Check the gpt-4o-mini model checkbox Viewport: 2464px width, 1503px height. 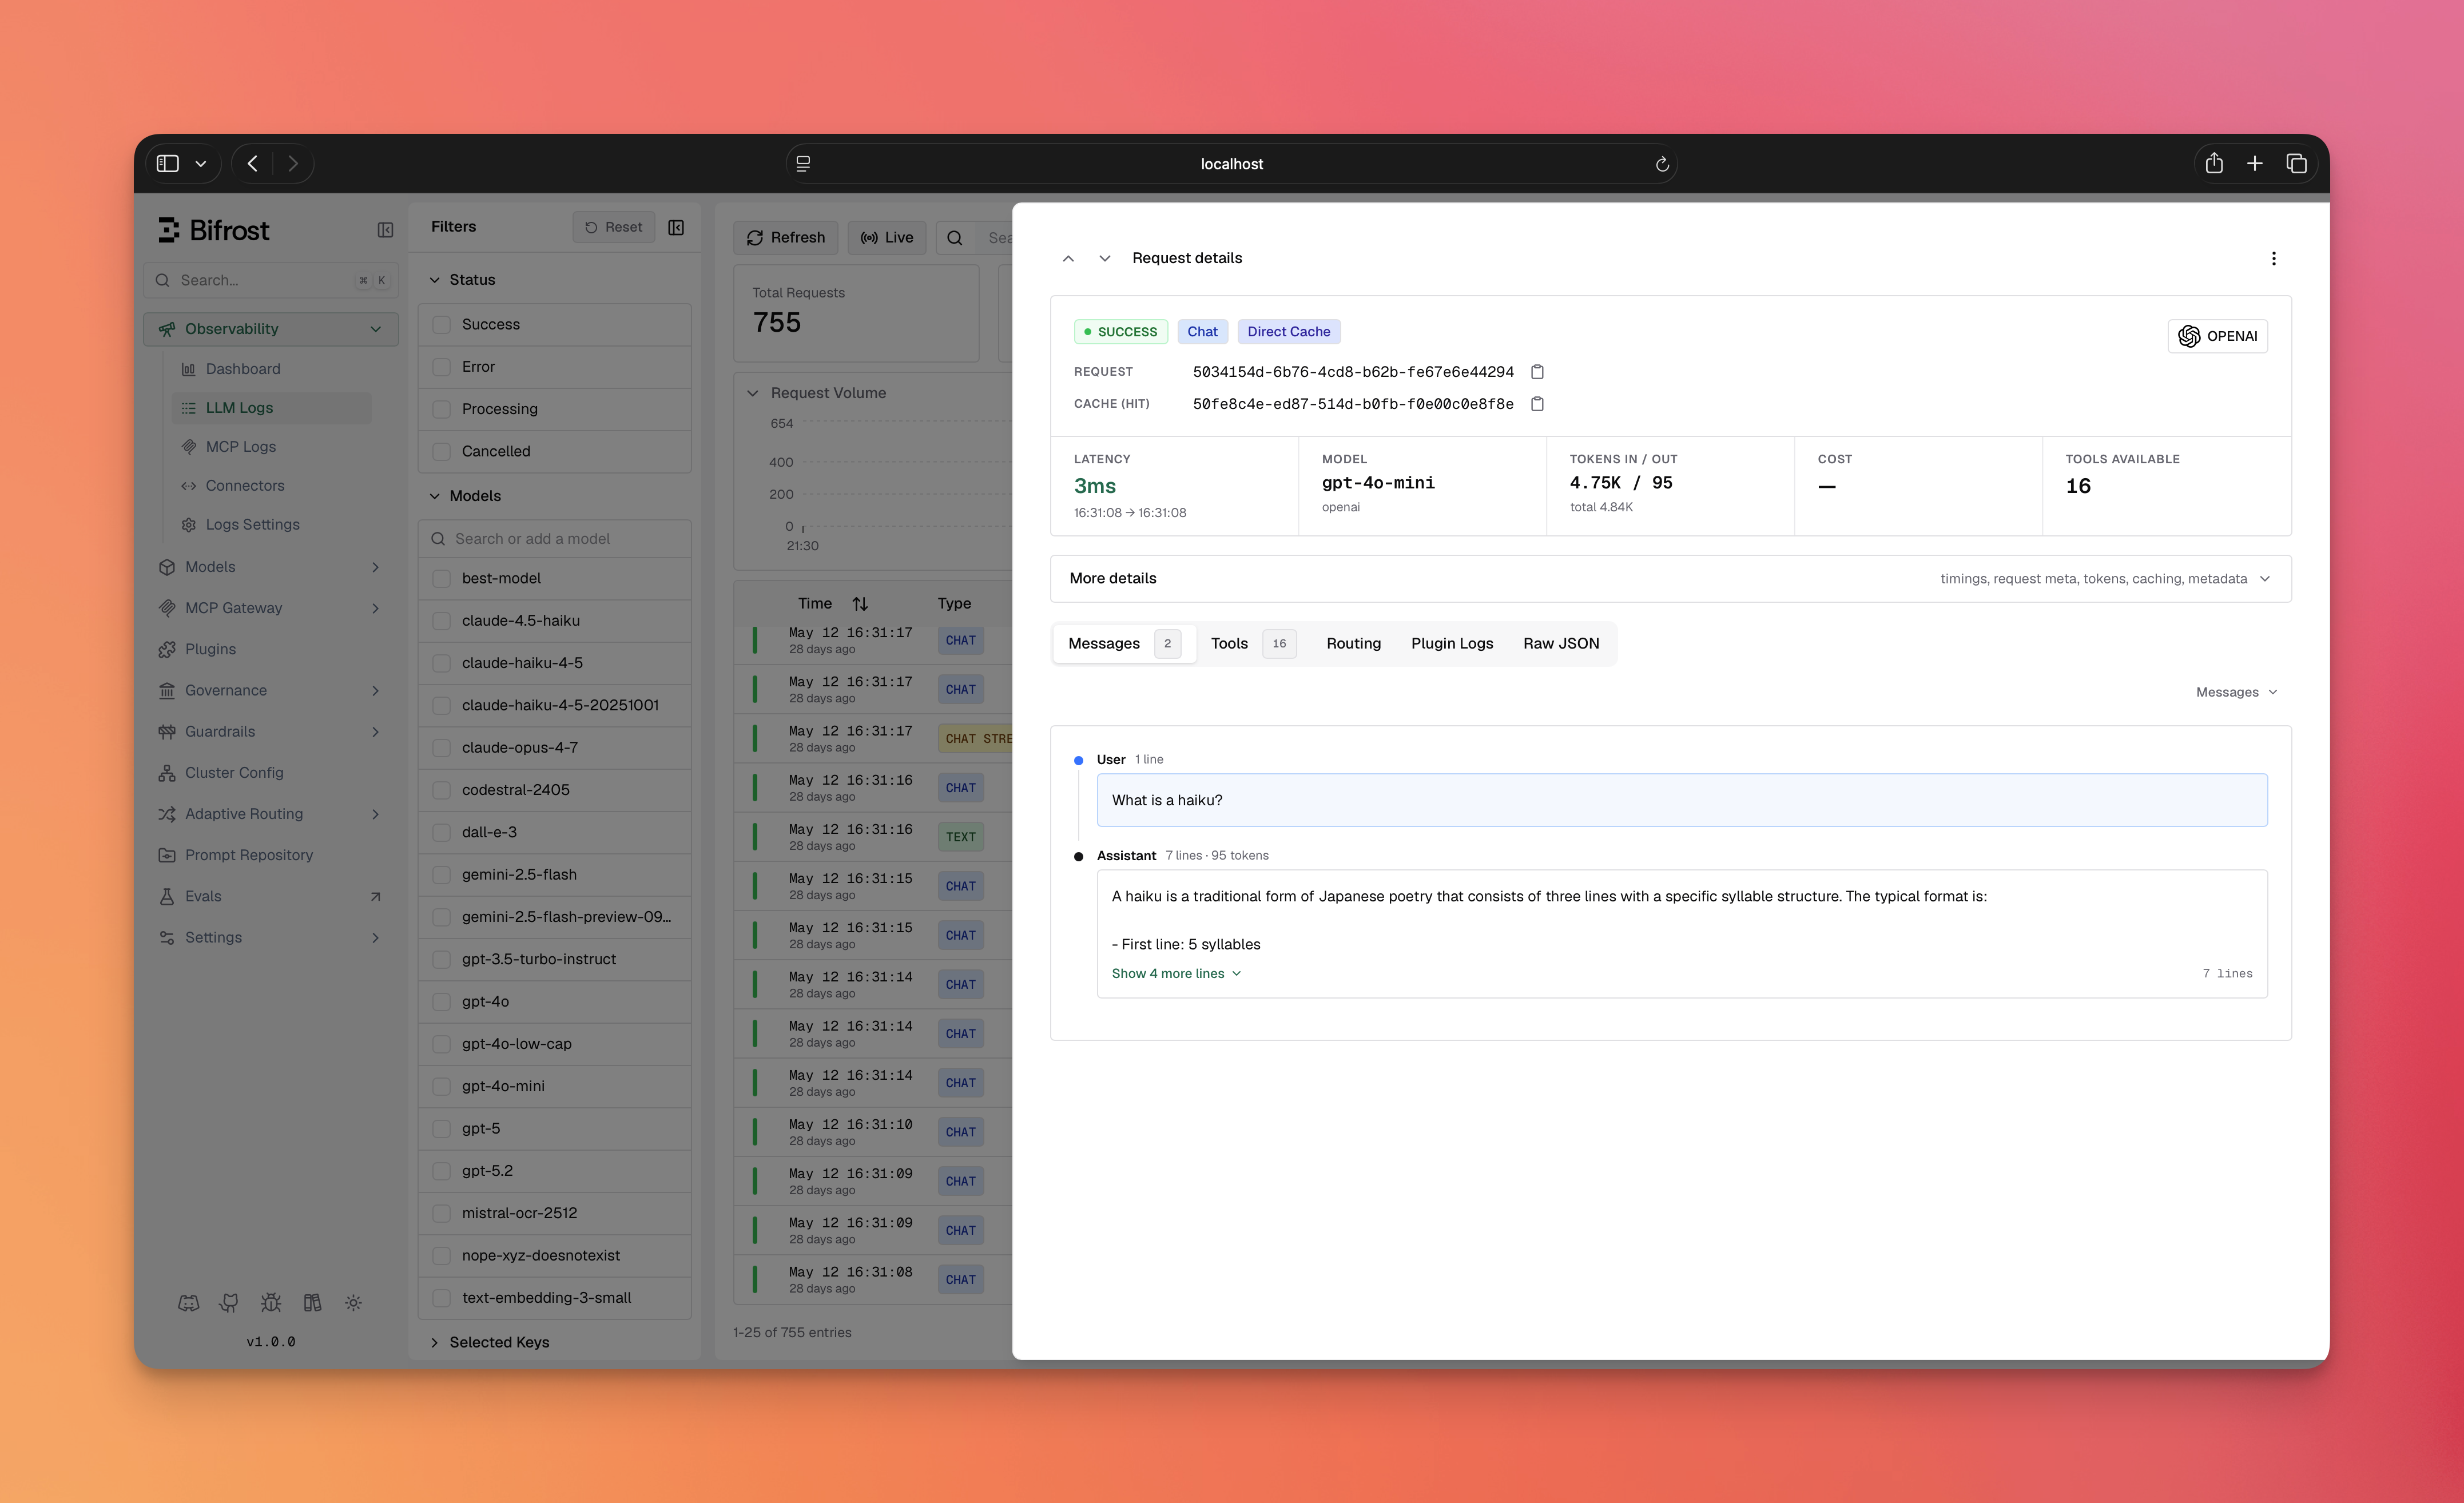441,1086
